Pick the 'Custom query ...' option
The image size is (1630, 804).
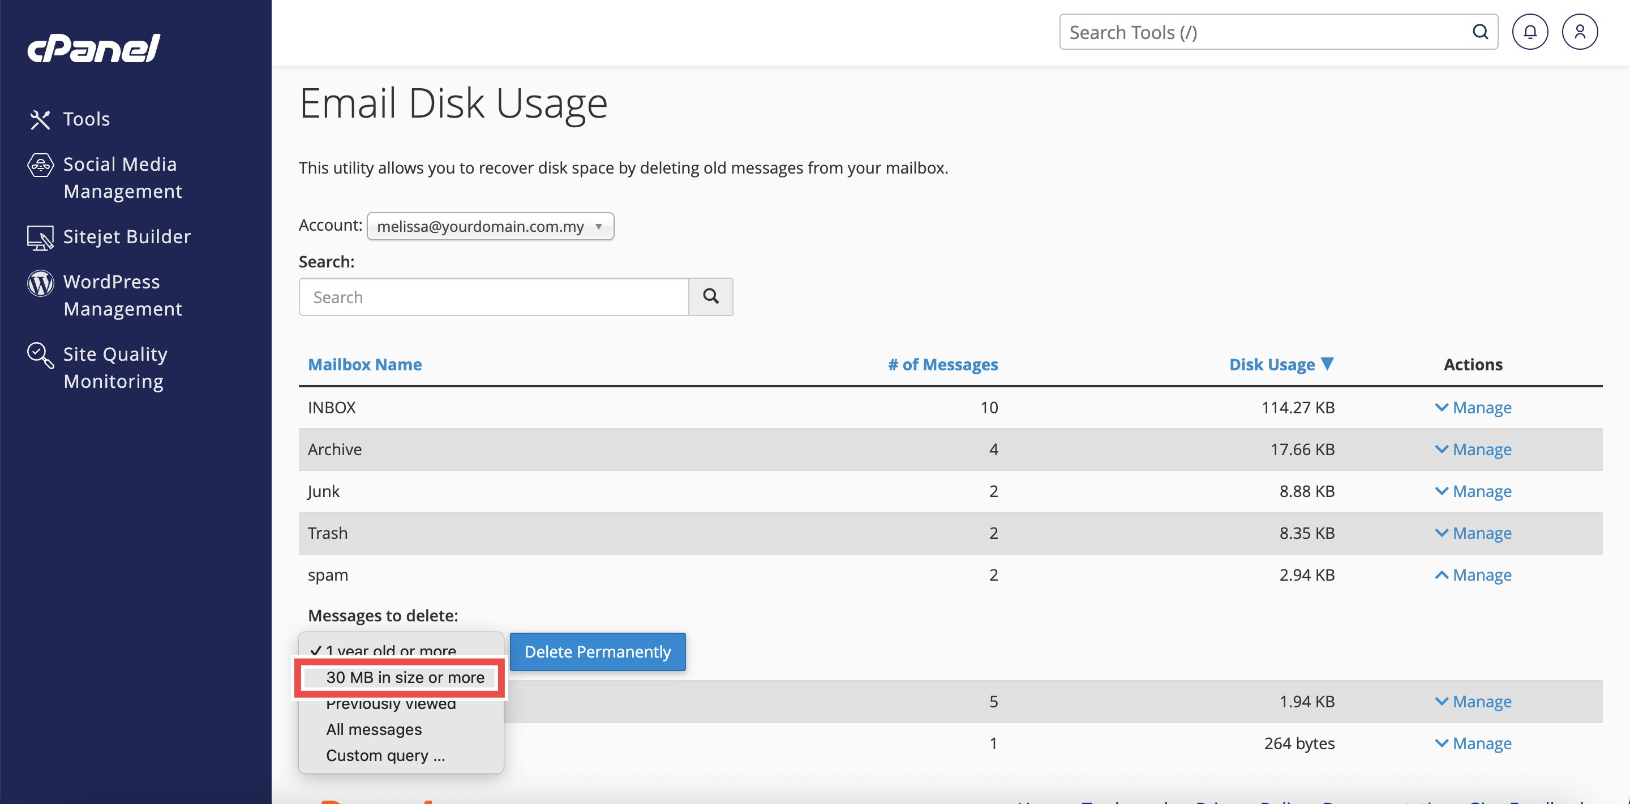point(385,756)
